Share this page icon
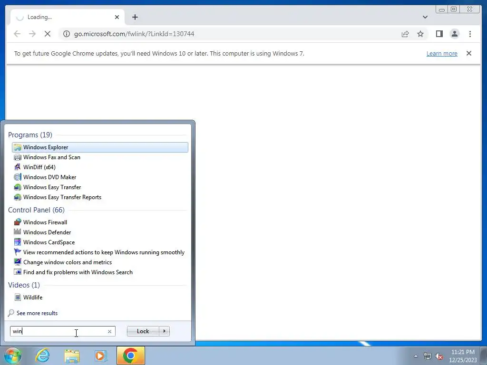 405,34
